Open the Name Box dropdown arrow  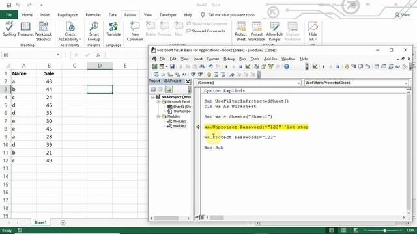tap(58, 55)
